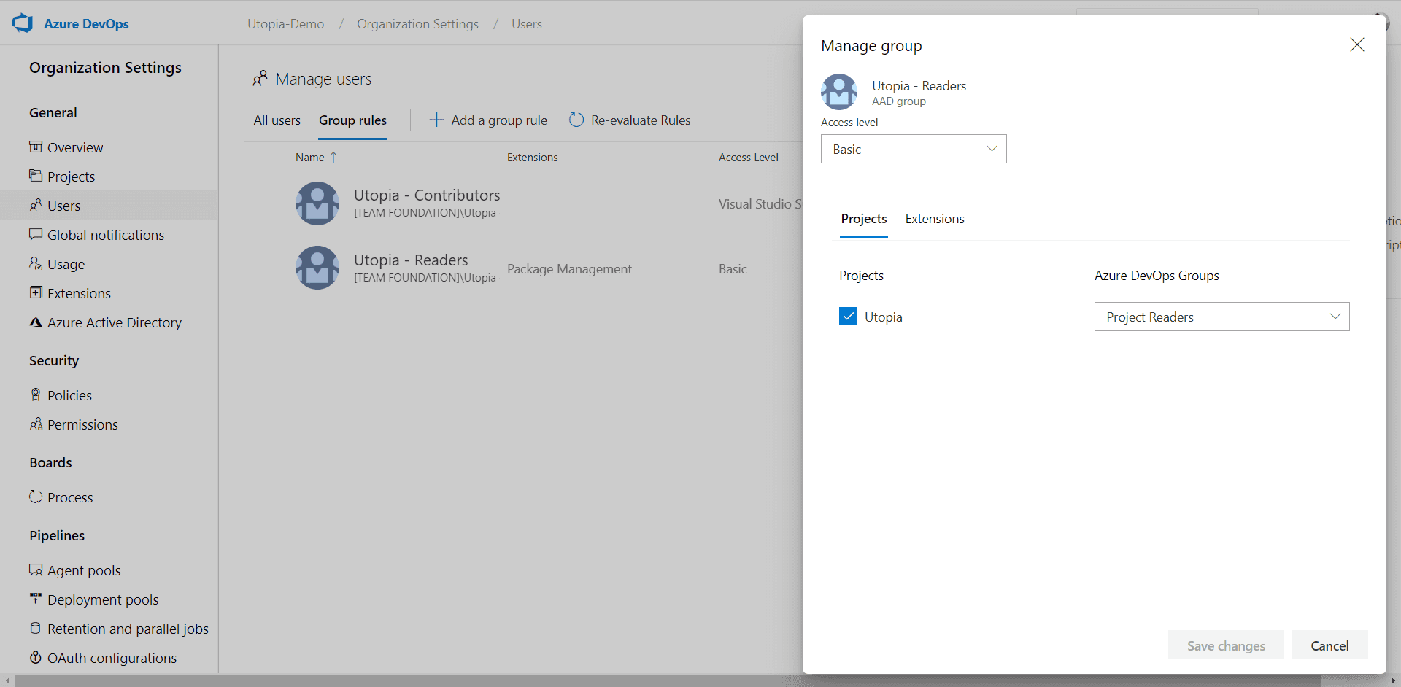The width and height of the screenshot is (1401, 687).
Task: Click the Add a group rule plus icon
Action: 436,120
